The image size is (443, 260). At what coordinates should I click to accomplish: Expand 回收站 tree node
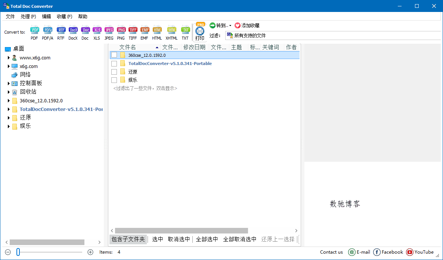tap(9, 92)
